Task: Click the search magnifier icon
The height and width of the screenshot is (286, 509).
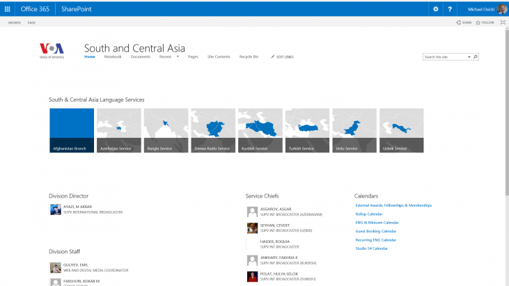Action: pyautogui.click(x=476, y=57)
